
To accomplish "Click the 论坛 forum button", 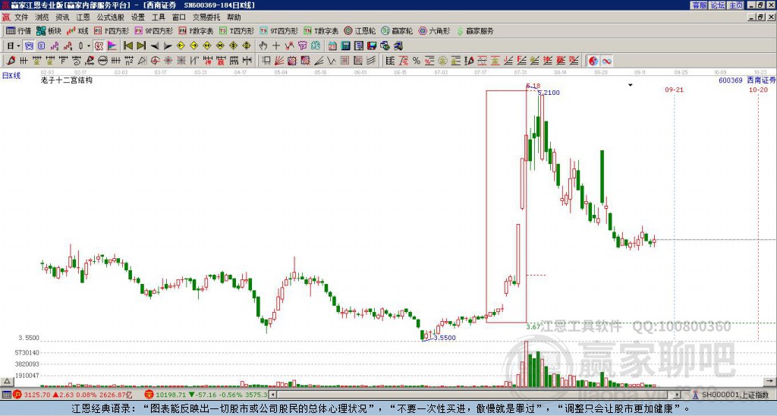I will 718,5.
